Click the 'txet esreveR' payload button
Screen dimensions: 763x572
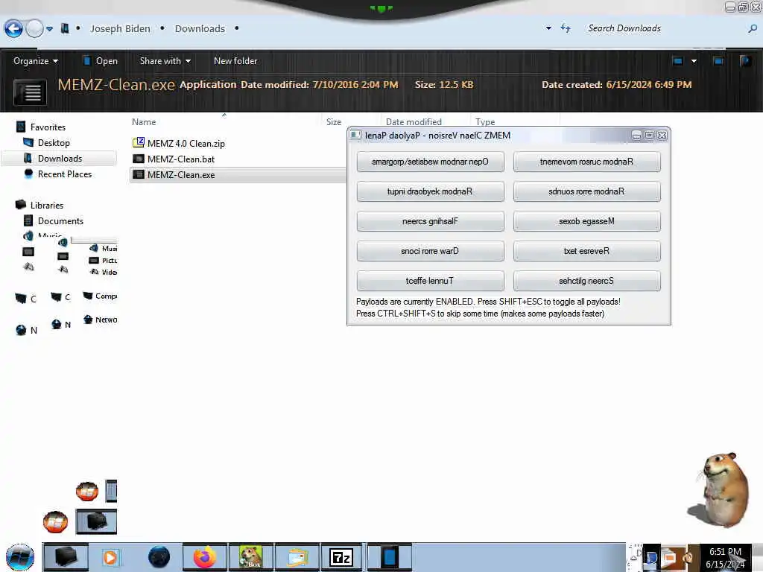(587, 251)
